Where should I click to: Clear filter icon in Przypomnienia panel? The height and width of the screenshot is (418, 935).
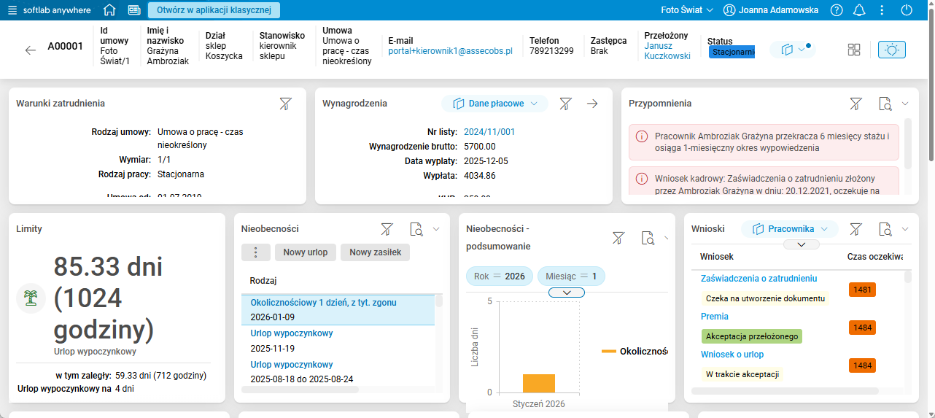click(856, 104)
